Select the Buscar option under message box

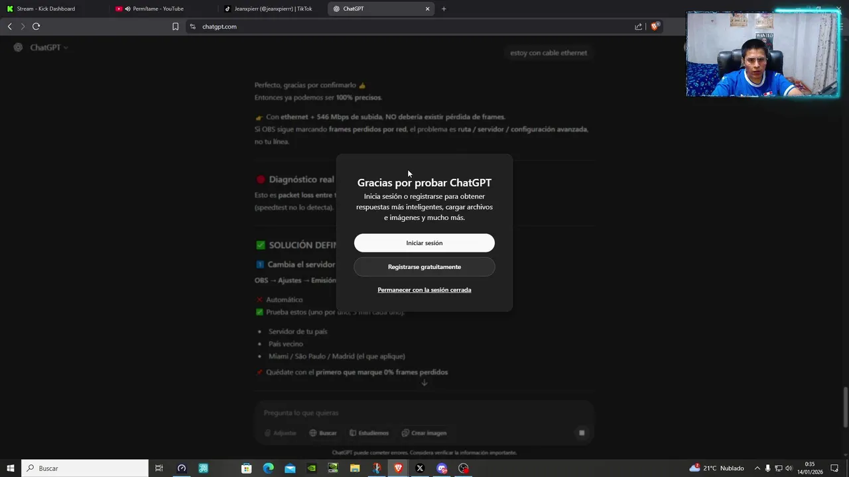(323, 433)
